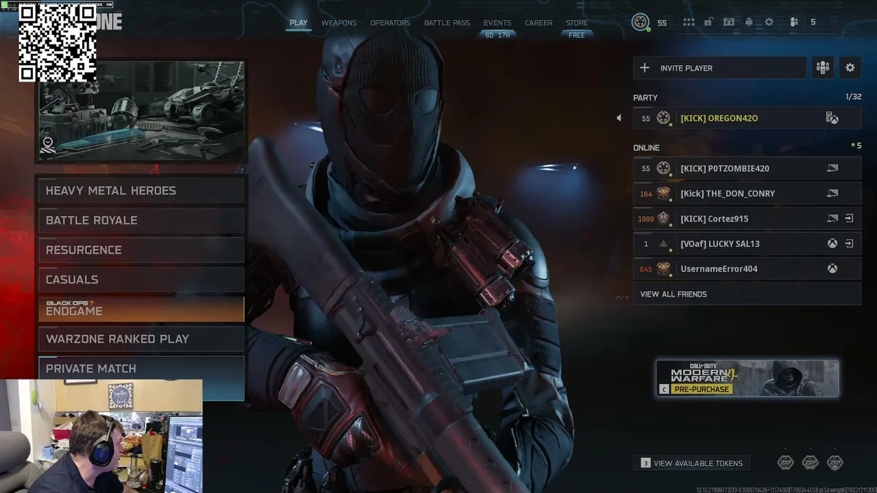Click the rank emblem next to THE_DON_CONRY
The width and height of the screenshot is (877, 493).
click(663, 193)
